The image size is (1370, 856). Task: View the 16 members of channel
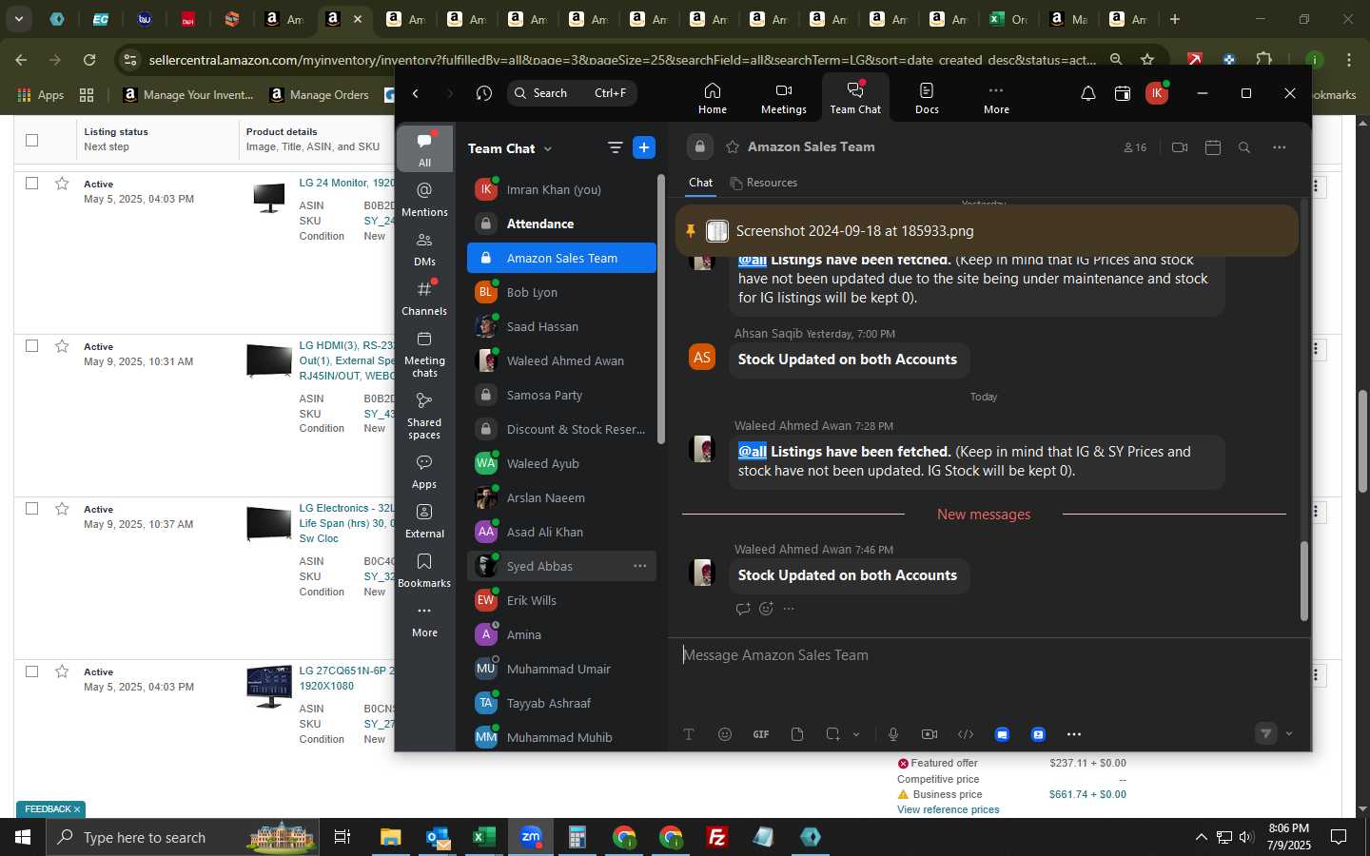1135,147
